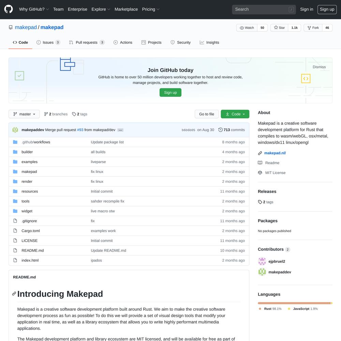341x341 pixels.
Task: Click the clock history icon near 713 commits
Action: pos(220,130)
